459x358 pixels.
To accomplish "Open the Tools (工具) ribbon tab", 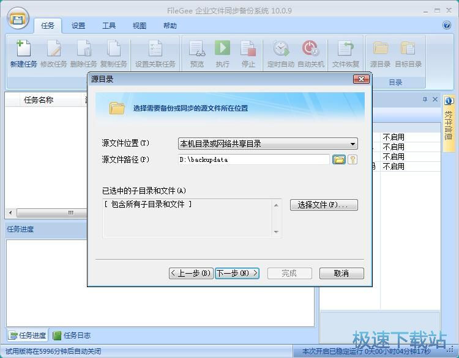I will click(x=109, y=26).
